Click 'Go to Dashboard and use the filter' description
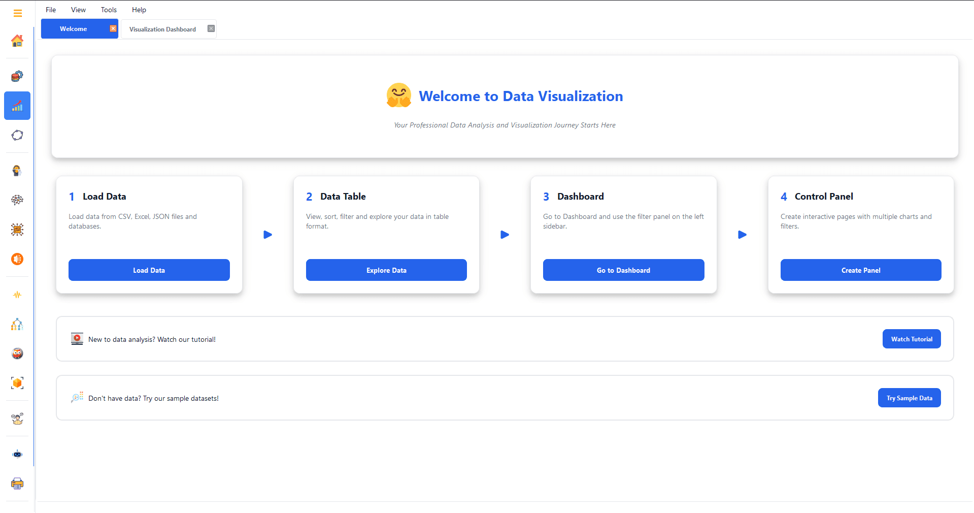Image resolution: width=974 pixels, height=513 pixels. (x=623, y=221)
